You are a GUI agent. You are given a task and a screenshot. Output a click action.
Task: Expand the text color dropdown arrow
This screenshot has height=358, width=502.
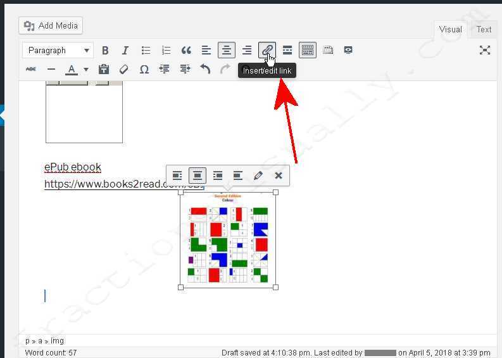[86, 70]
